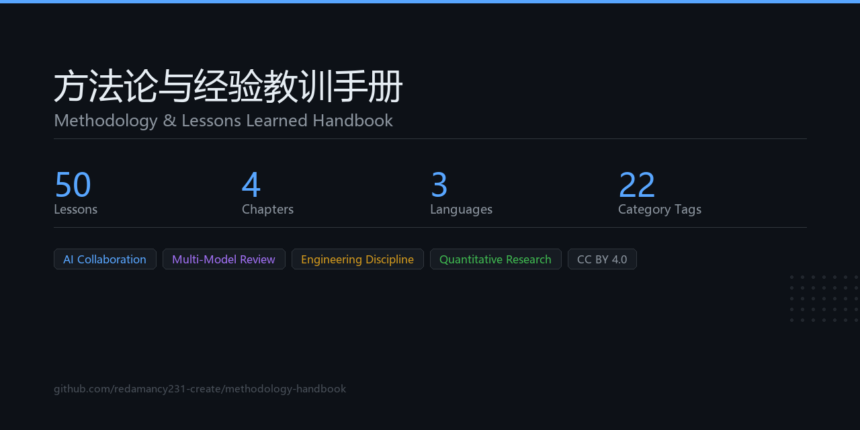Click the blue number 22
Image resolution: width=860 pixels, height=430 pixels.
[x=637, y=185]
